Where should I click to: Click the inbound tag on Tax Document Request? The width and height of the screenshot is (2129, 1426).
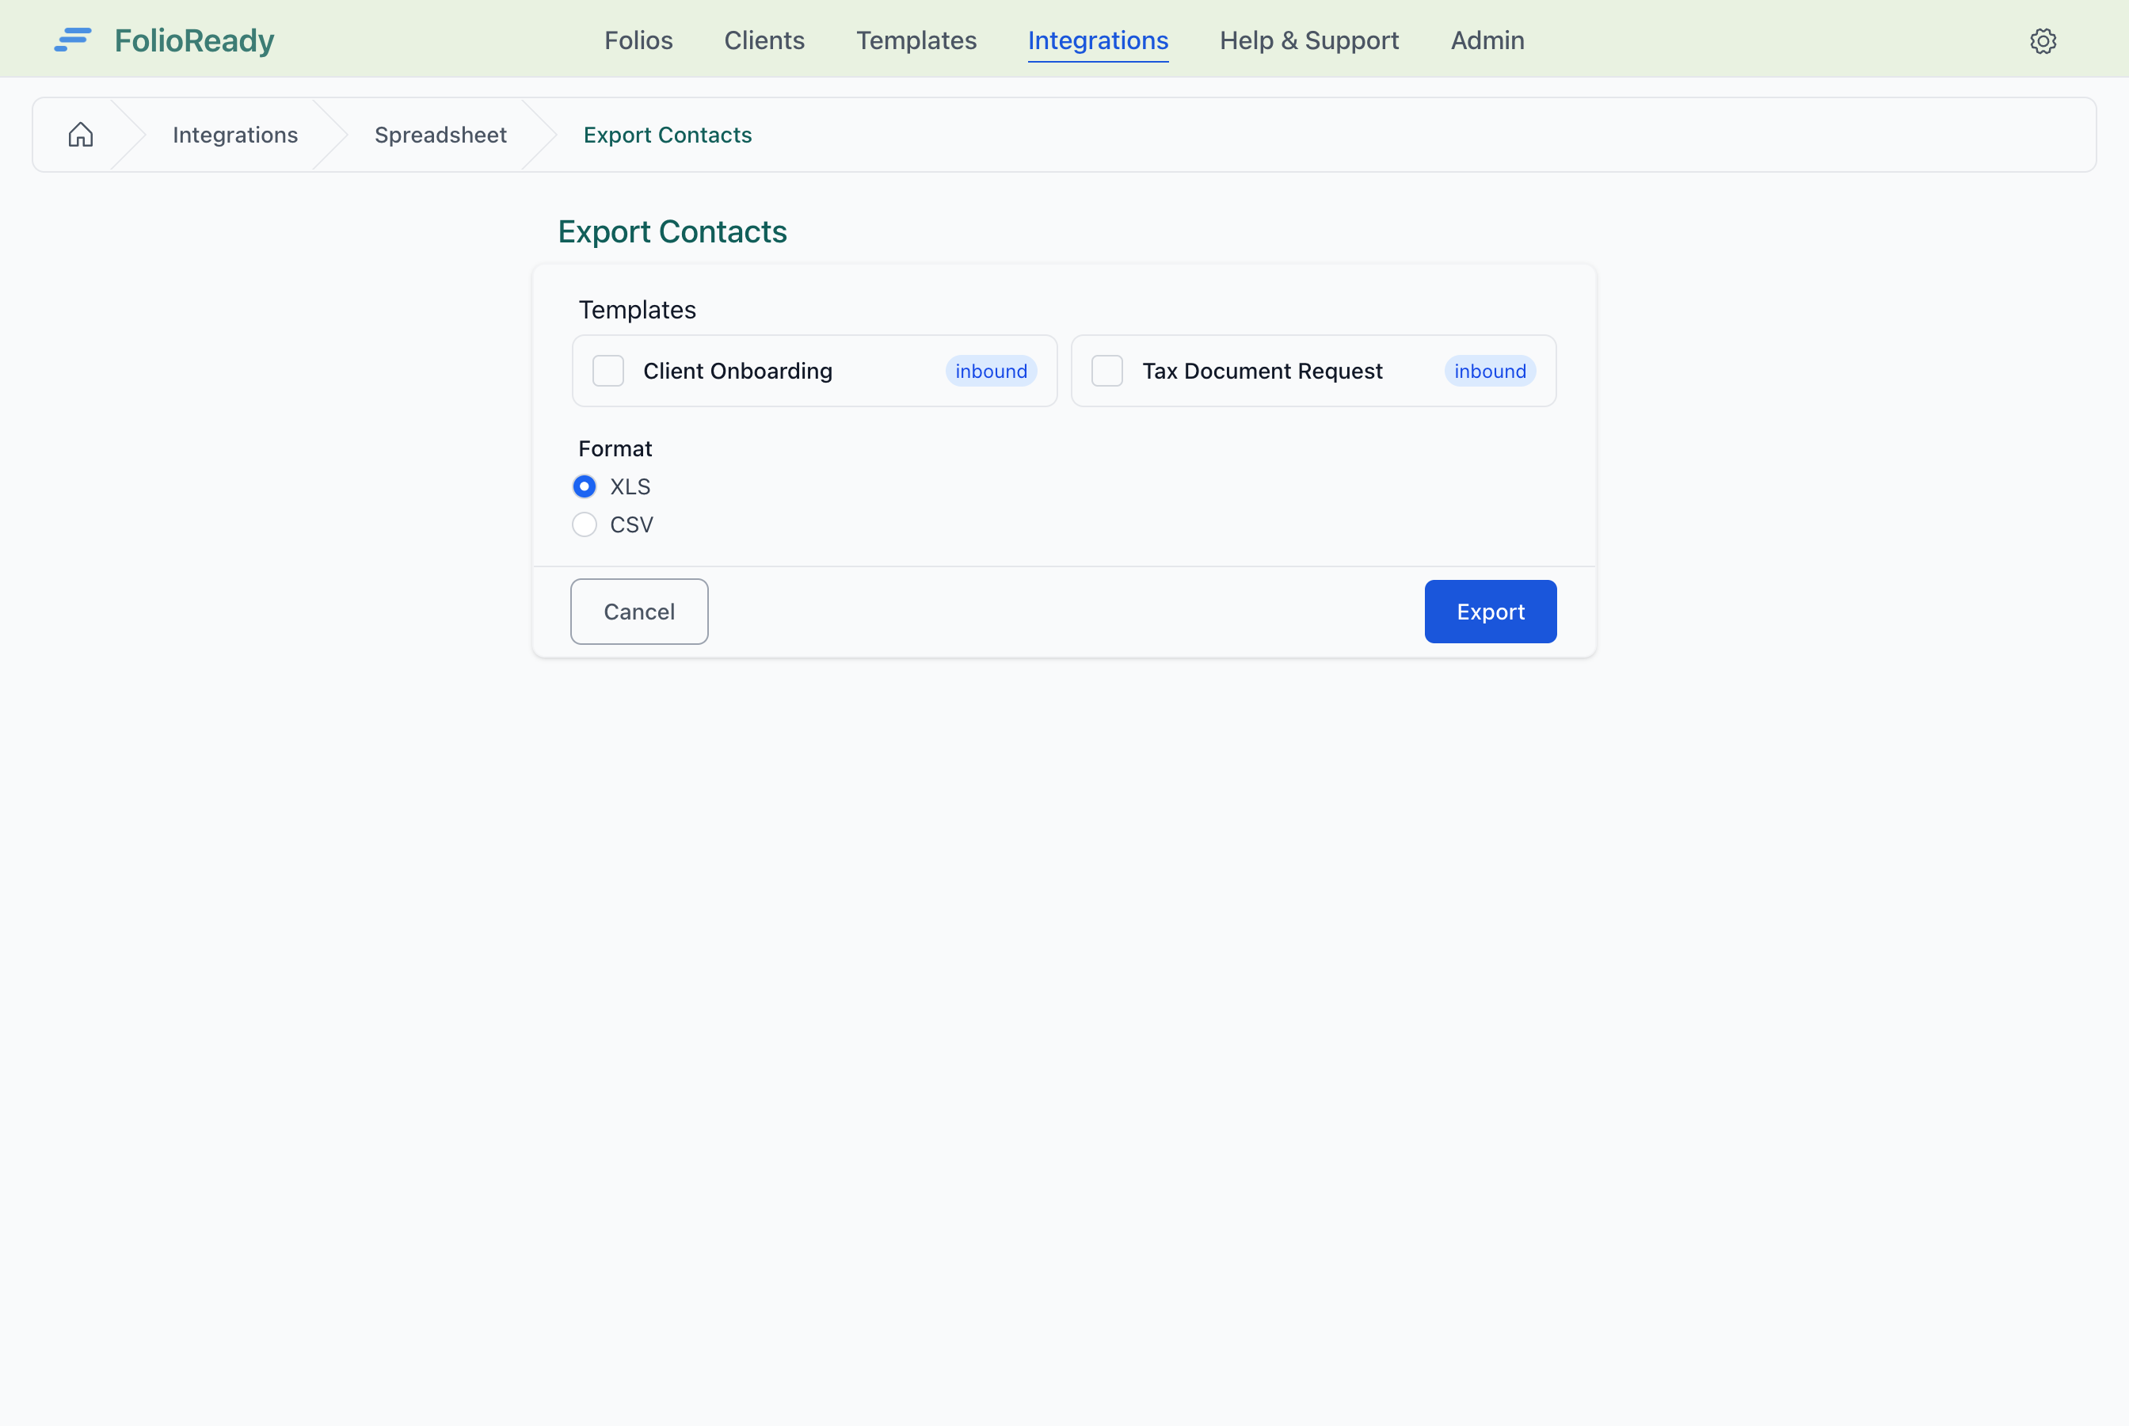coord(1490,371)
